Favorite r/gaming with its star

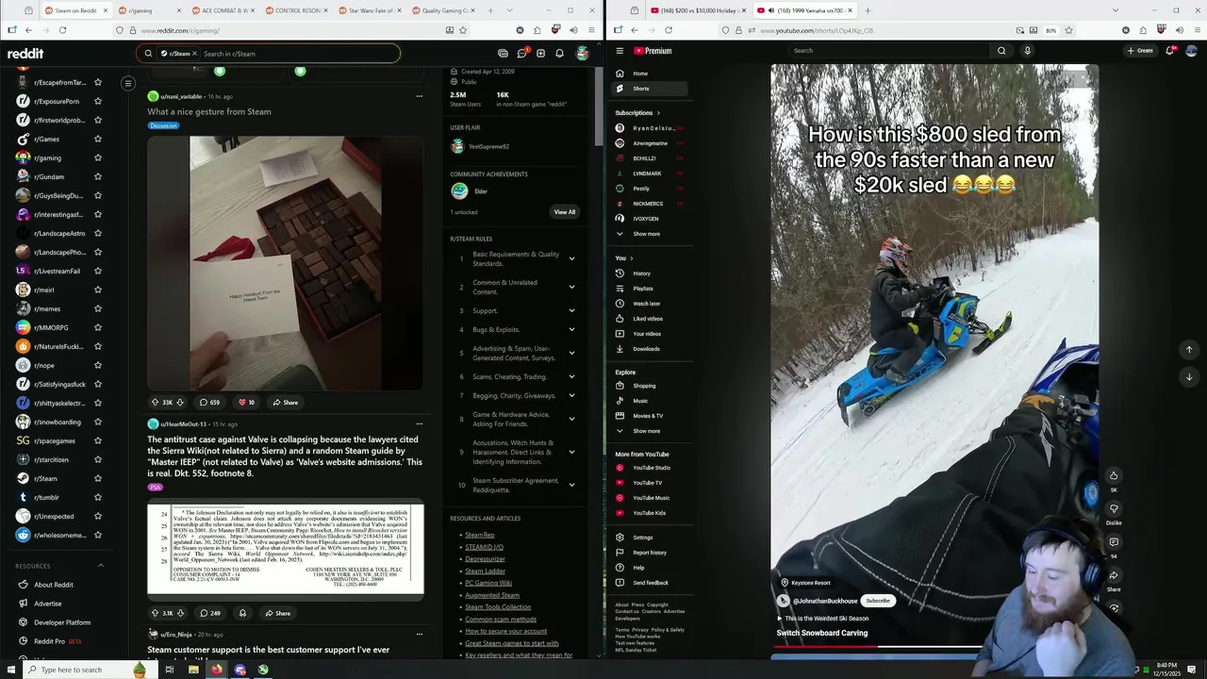[x=98, y=158]
